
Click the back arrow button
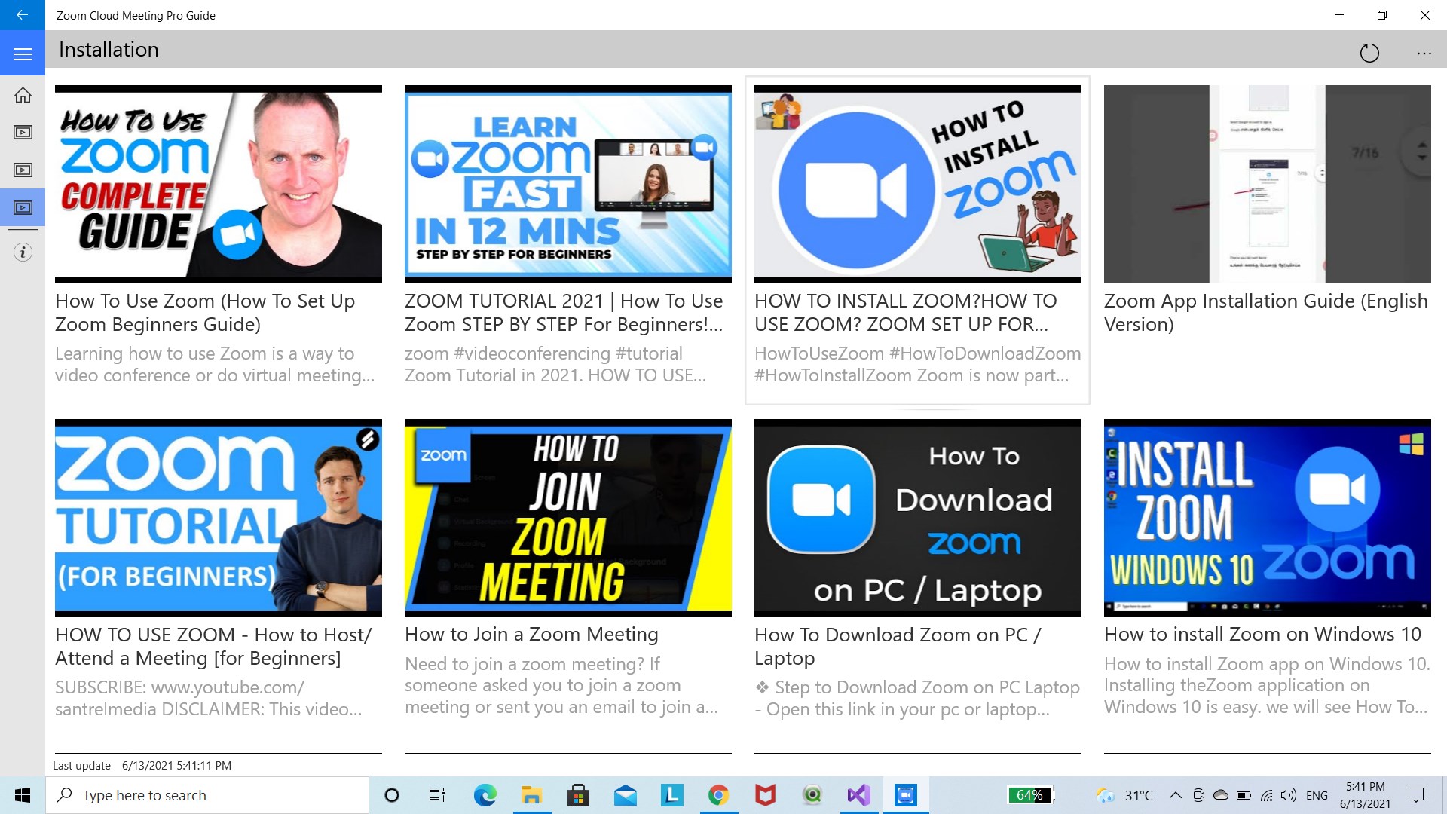[22, 15]
